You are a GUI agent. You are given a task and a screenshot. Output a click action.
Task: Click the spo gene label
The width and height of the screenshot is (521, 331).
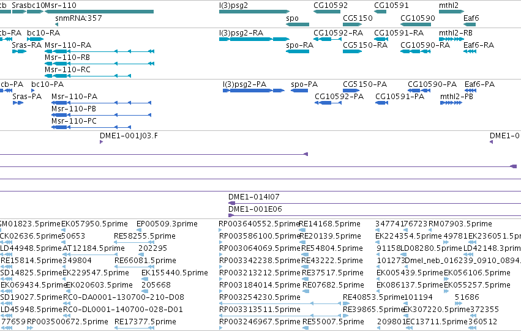[293, 18]
